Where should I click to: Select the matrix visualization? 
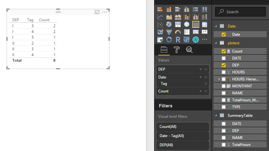[x=205, y=24]
